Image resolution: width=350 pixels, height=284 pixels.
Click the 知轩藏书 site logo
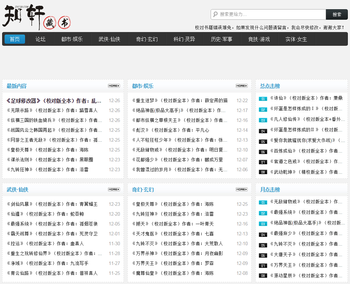pyautogui.click(x=37, y=17)
